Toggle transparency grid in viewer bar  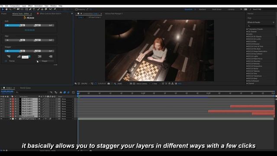point(134,84)
